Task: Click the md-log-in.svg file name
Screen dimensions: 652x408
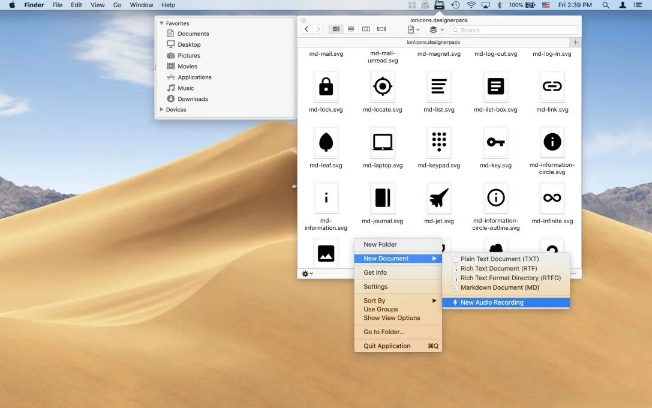Action: tap(552, 53)
